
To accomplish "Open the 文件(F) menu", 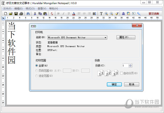I will [x=7, y=8].
